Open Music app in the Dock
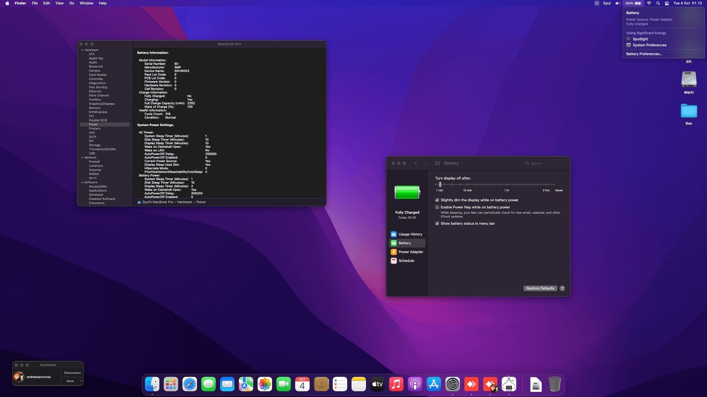This screenshot has width=707, height=397. pos(396,384)
